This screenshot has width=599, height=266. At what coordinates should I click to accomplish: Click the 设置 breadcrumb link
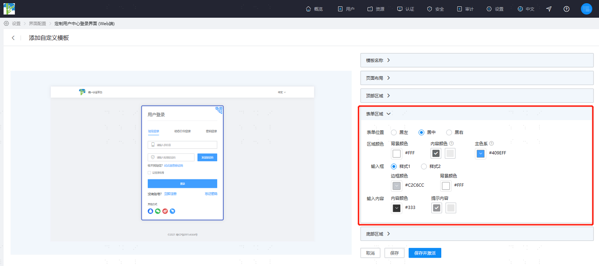(x=16, y=24)
